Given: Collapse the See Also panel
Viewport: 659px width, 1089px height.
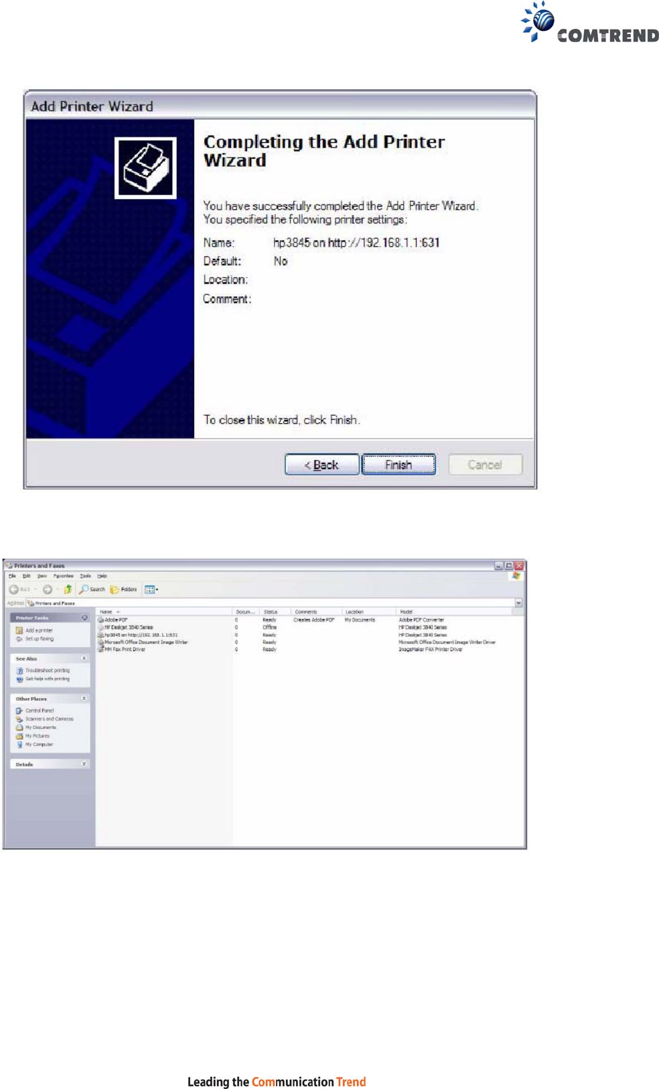Looking at the screenshot, I should 84,658.
